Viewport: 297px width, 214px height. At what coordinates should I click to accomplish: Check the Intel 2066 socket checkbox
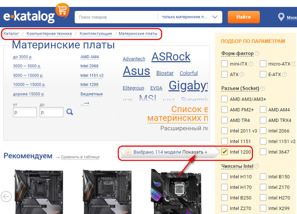263,131
